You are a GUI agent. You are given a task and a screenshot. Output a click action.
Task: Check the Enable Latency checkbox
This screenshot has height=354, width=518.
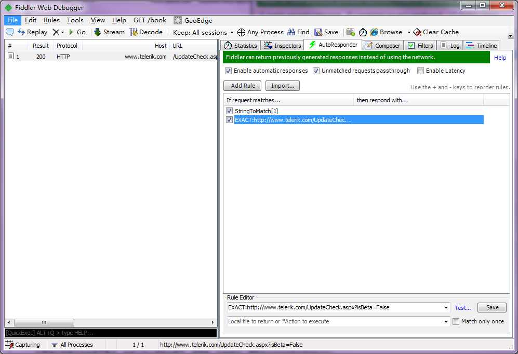tap(420, 71)
